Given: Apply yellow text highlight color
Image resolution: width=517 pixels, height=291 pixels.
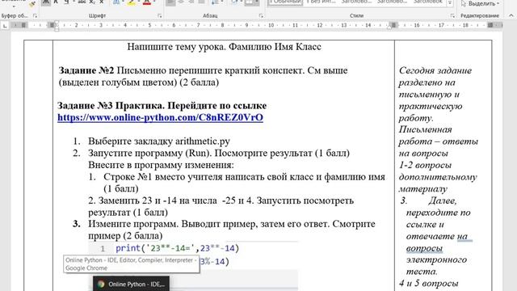Looking at the screenshot, I should (131, 2).
